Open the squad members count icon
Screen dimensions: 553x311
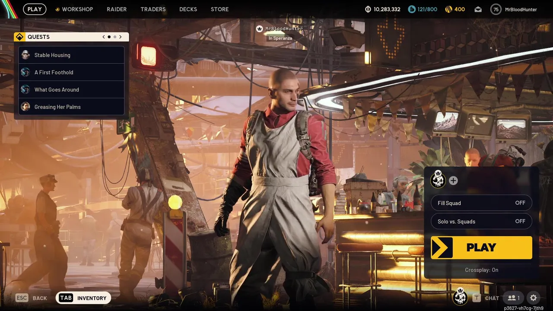coord(513,298)
